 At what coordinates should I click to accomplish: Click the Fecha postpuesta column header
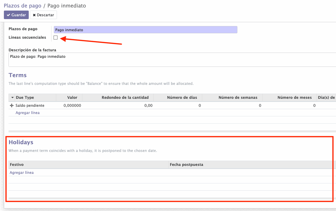click(x=186, y=165)
